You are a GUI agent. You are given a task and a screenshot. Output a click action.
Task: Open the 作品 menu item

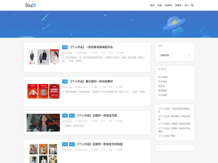coord(160,5)
